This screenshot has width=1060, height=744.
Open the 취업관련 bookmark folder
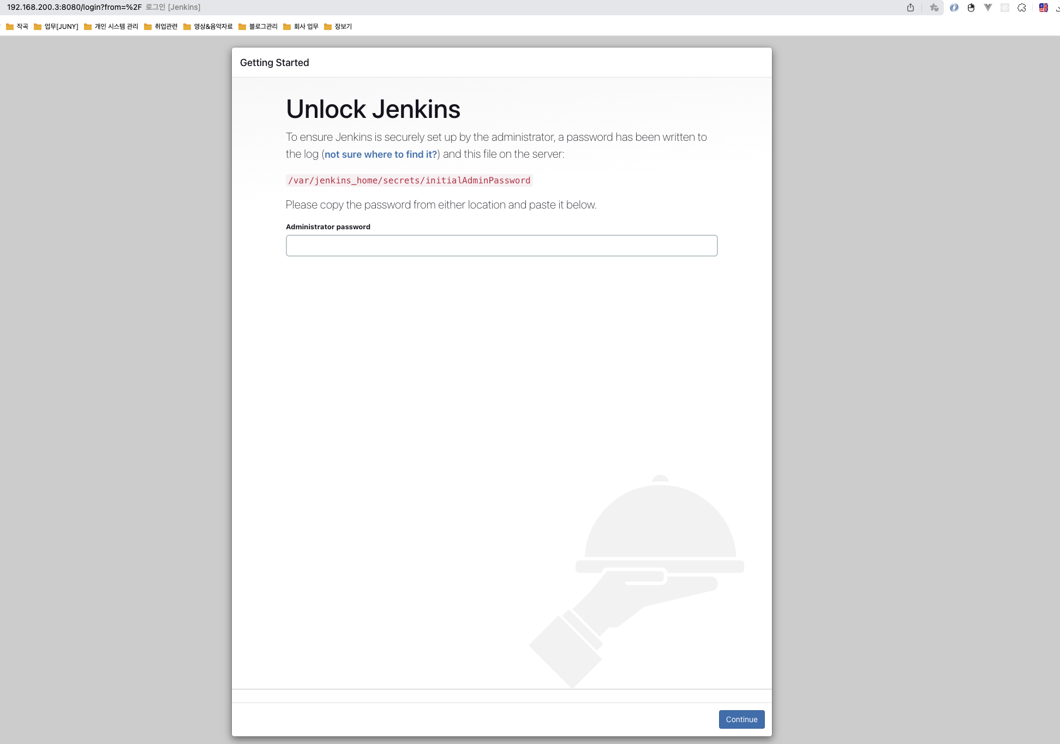coord(161,27)
